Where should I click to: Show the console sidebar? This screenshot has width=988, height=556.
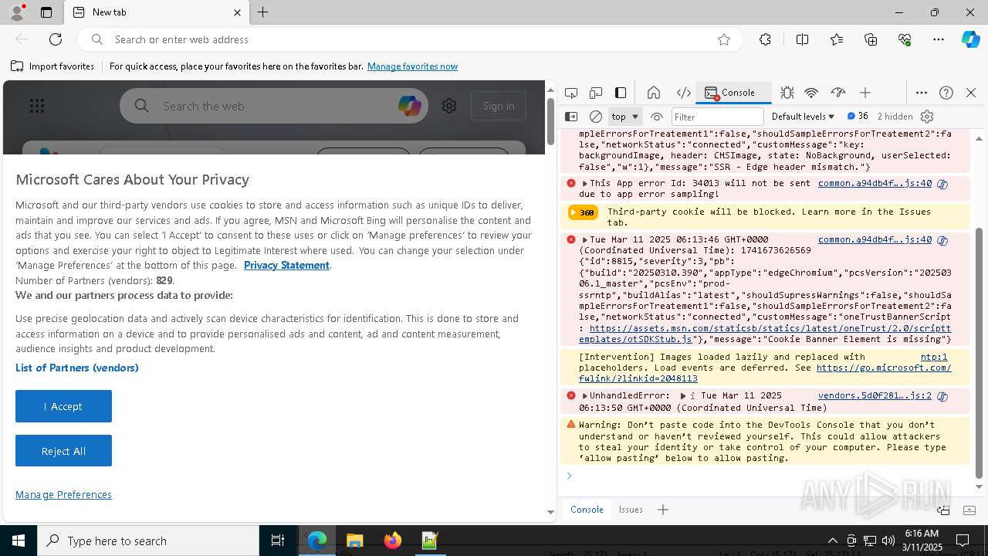(571, 117)
